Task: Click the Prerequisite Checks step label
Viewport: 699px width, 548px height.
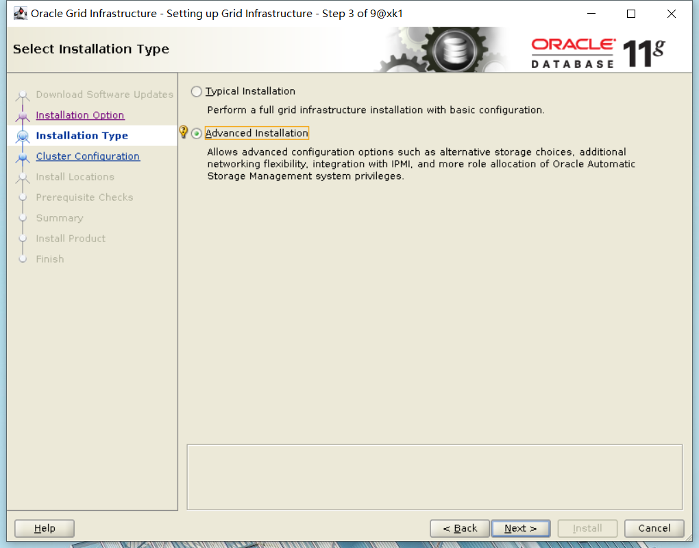Action: click(84, 198)
